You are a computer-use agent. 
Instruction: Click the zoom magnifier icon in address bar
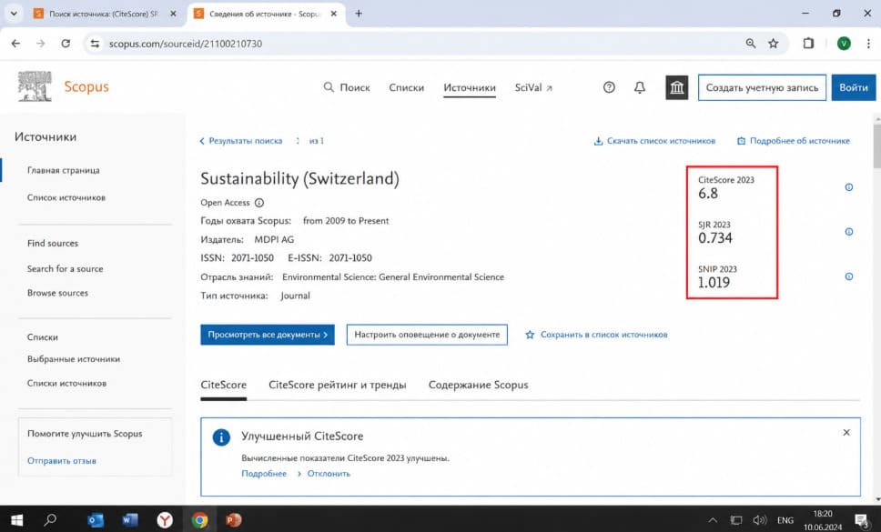click(x=751, y=44)
